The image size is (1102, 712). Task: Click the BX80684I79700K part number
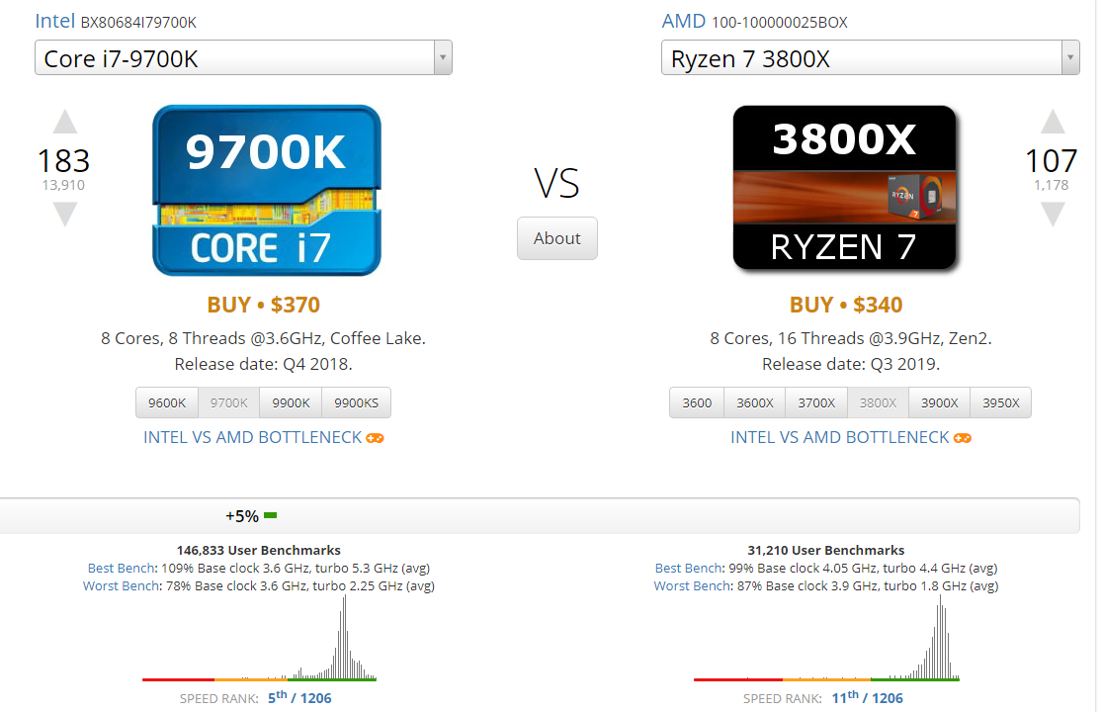tap(138, 23)
